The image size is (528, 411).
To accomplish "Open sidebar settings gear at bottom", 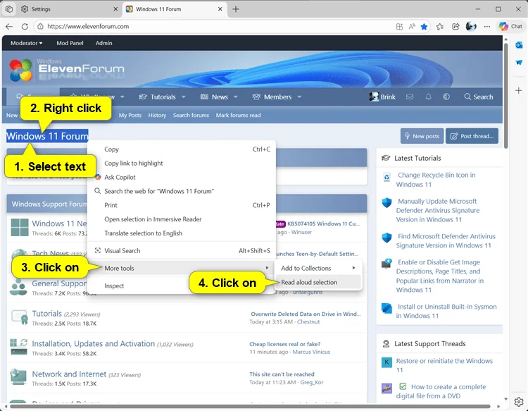I will pos(519,402).
